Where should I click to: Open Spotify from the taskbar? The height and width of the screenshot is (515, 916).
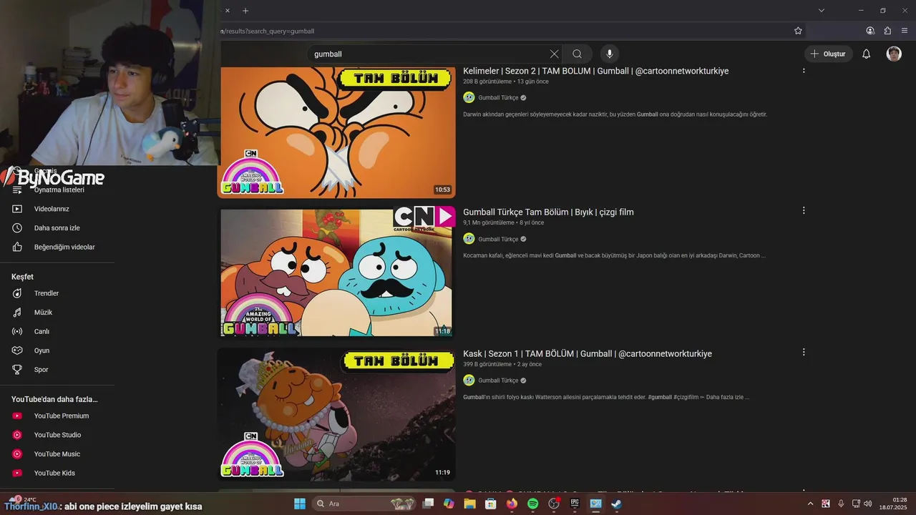532,504
